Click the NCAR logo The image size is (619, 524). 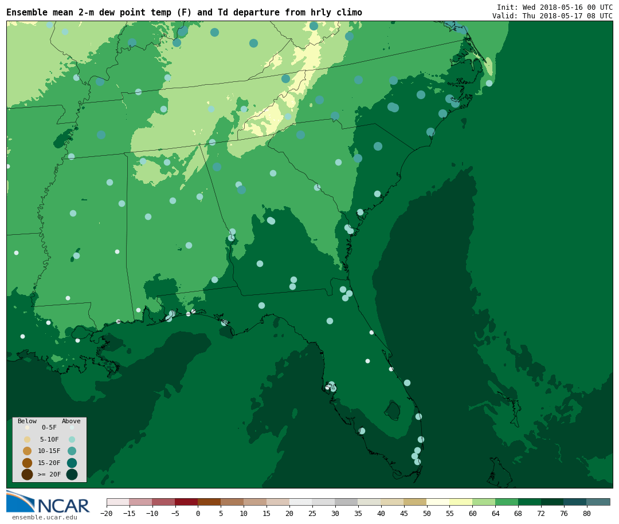[48, 503]
